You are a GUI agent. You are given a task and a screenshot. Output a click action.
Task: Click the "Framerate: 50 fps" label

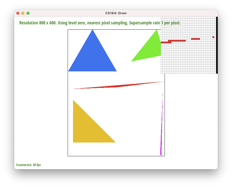(x=28, y=165)
